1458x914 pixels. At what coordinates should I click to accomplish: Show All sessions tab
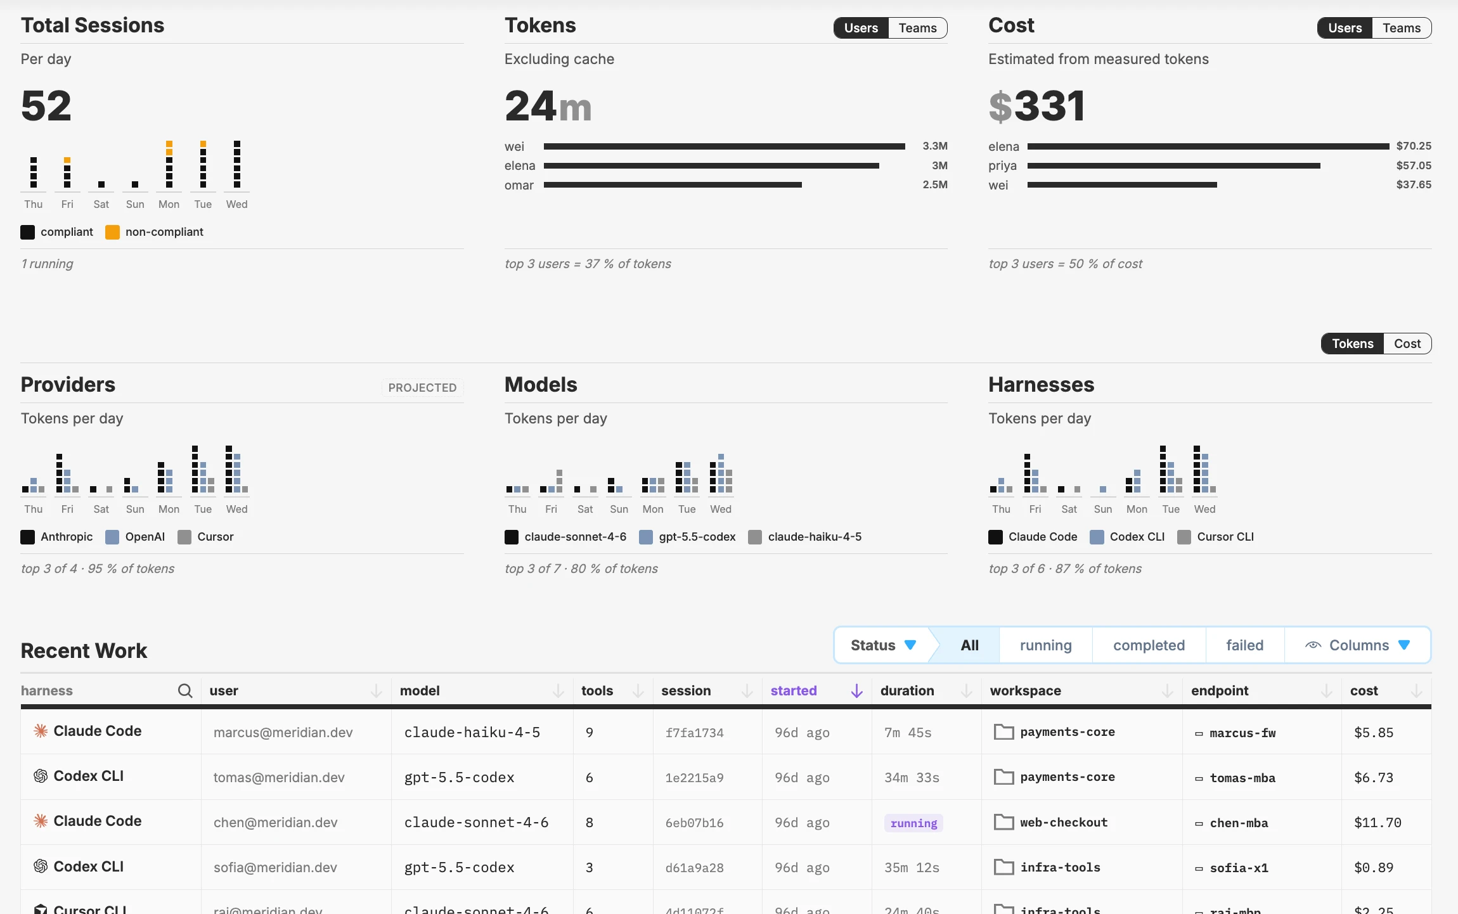click(x=969, y=645)
